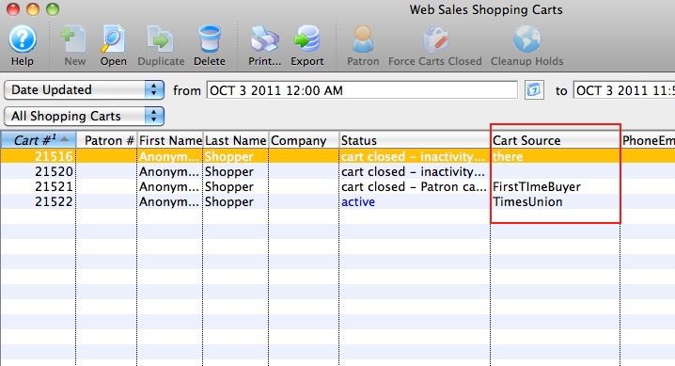Export data with the Export icon
The height and width of the screenshot is (366, 675).
click(x=306, y=39)
